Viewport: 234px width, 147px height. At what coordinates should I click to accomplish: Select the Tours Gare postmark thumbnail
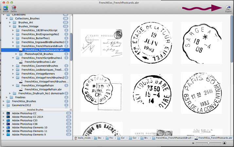(x=151, y=93)
